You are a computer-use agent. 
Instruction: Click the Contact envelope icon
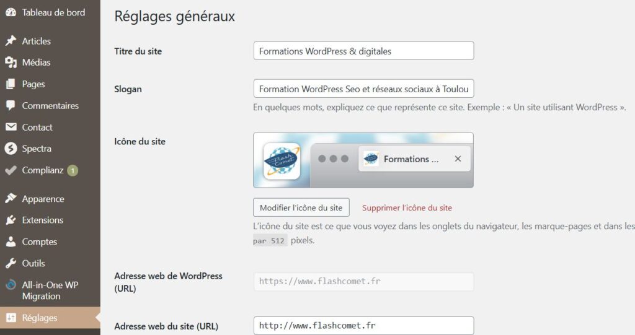coord(11,128)
